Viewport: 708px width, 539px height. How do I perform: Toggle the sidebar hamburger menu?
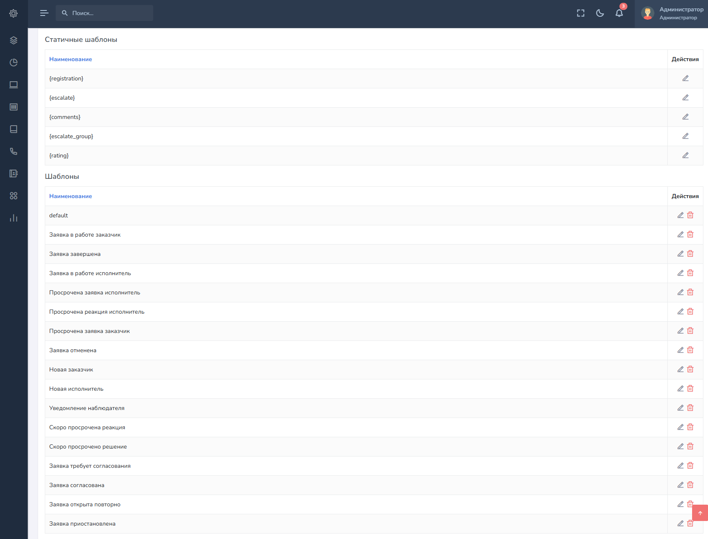44,13
